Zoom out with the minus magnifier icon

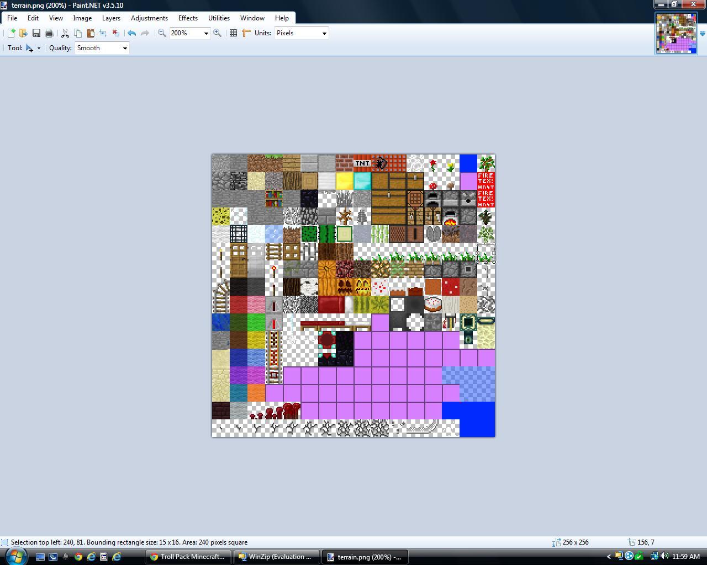pos(162,33)
